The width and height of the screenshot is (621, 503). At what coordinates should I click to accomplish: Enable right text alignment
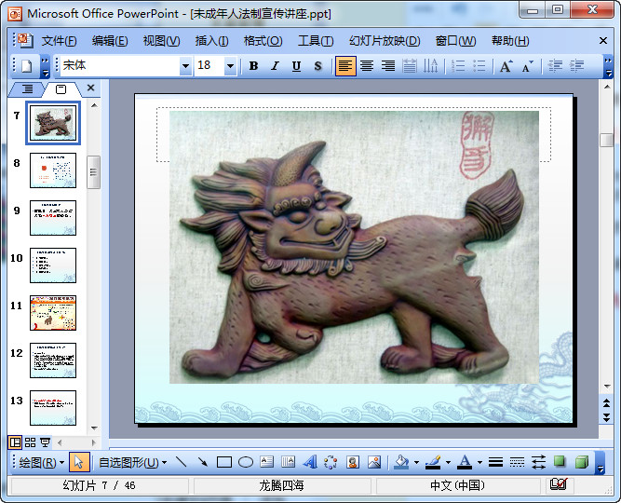pos(388,66)
